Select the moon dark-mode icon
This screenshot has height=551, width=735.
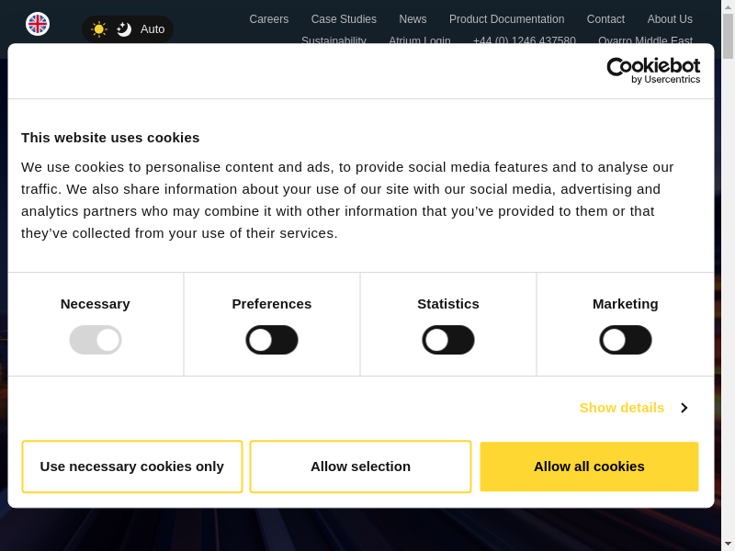click(124, 29)
